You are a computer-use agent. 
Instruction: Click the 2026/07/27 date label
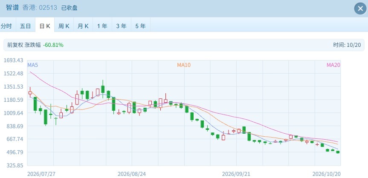coord(41,174)
